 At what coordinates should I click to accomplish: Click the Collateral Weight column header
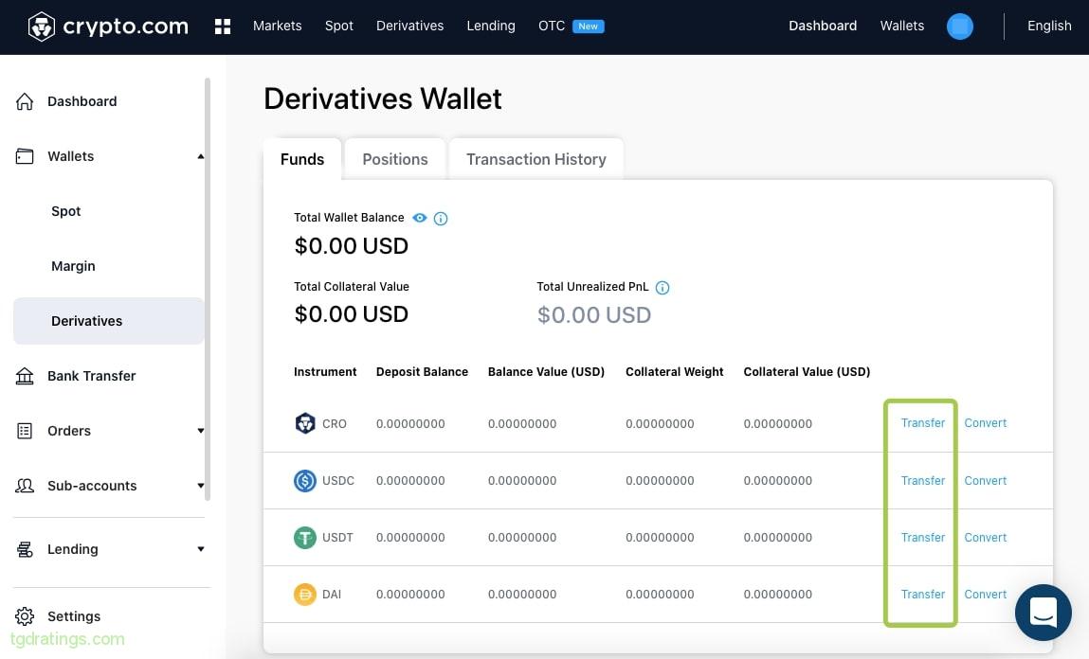675,372
